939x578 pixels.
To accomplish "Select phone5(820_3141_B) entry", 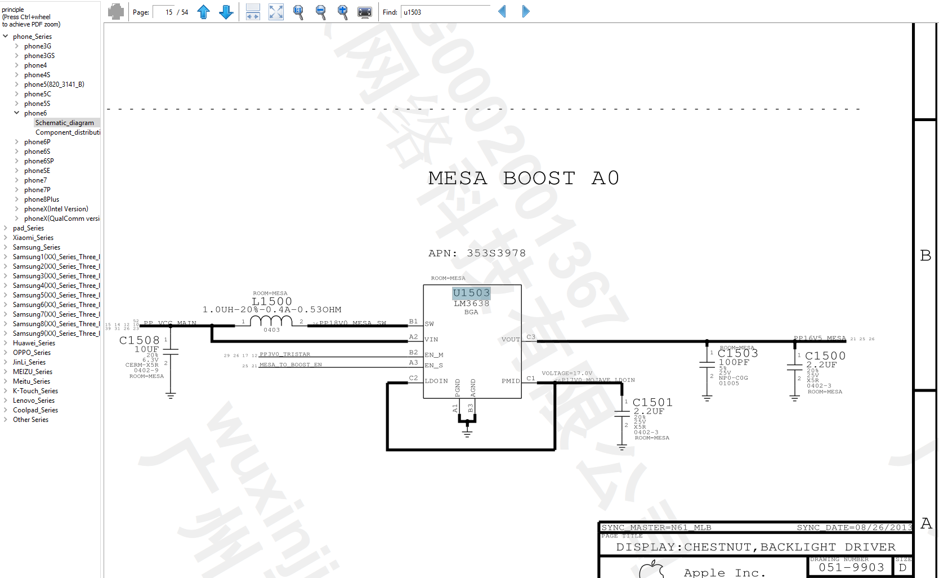I will tap(54, 85).
